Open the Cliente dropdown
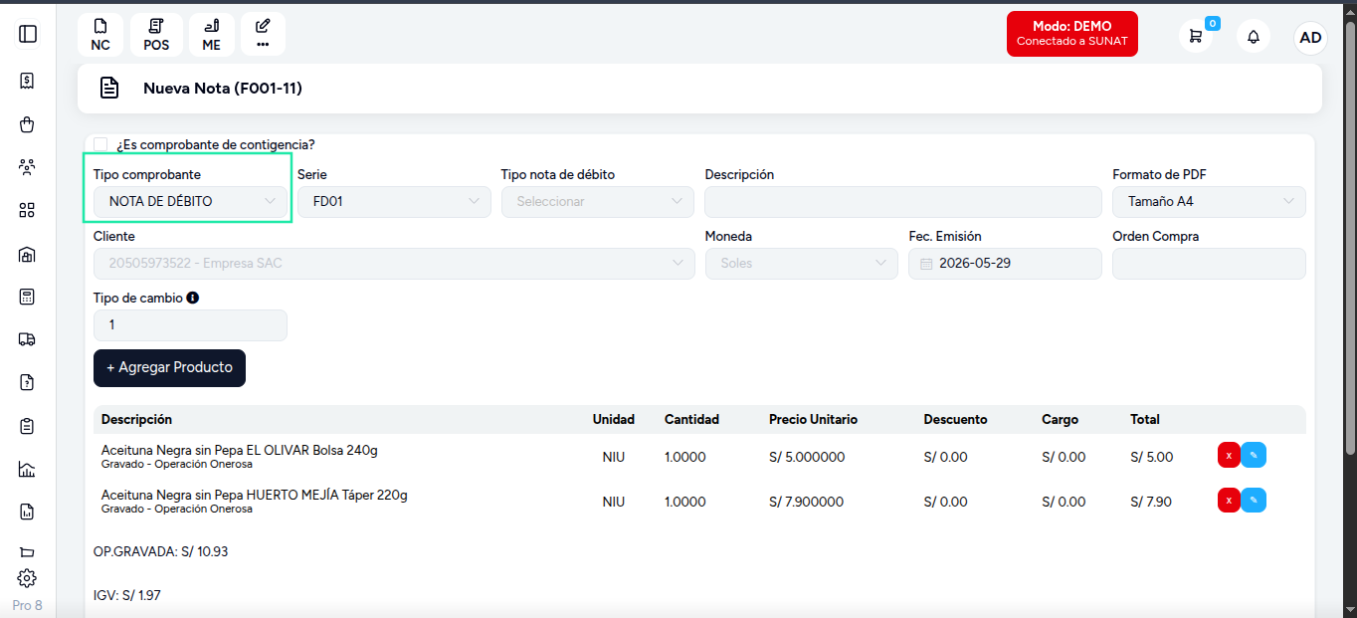The image size is (1357, 618). tap(394, 264)
